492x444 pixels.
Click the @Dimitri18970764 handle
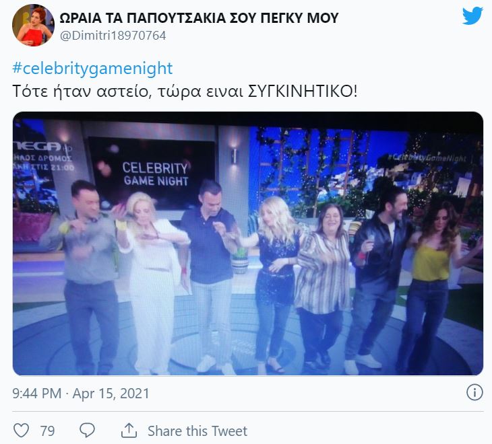coord(113,36)
